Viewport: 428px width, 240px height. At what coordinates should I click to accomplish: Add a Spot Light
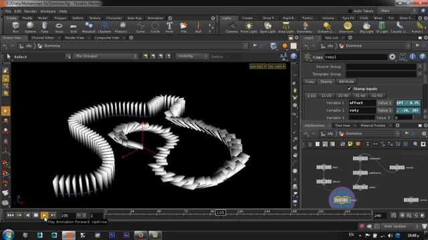coord(267,27)
